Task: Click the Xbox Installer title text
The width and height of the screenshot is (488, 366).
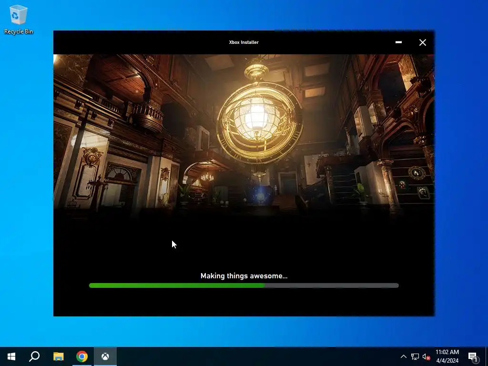Action: [x=244, y=42]
